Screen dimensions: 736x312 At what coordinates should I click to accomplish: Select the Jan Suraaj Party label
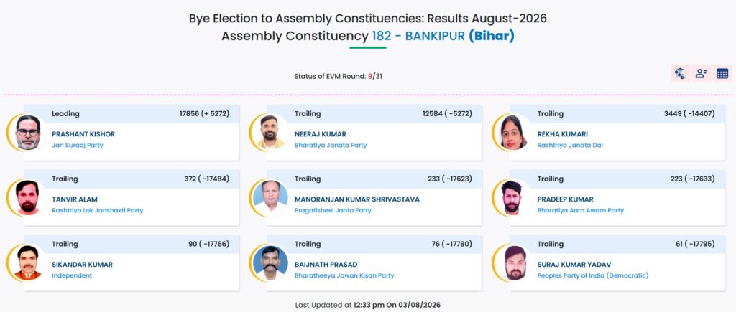[x=78, y=145]
